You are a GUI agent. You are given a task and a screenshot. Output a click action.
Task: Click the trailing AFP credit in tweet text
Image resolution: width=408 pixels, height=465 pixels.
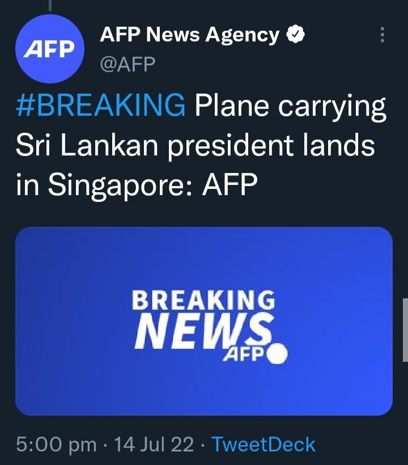(x=229, y=184)
